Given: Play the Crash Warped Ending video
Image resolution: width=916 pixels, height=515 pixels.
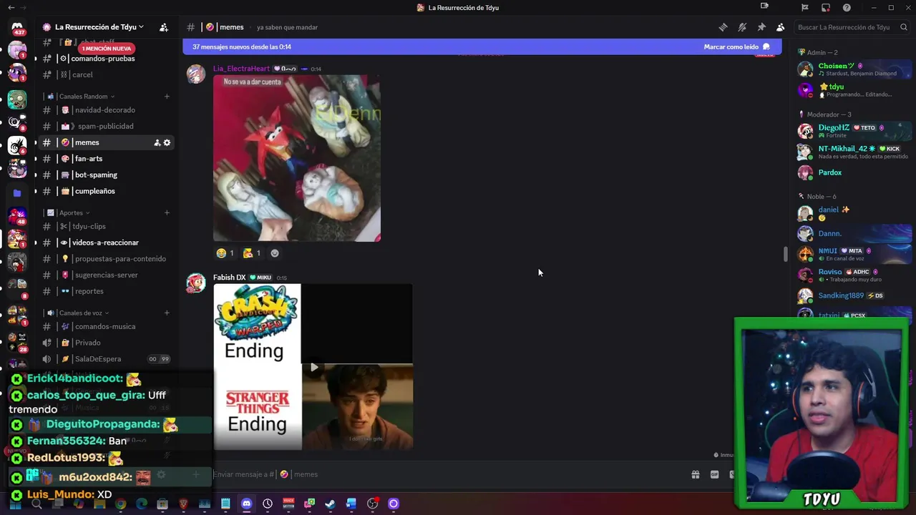Looking at the screenshot, I should [x=313, y=368].
